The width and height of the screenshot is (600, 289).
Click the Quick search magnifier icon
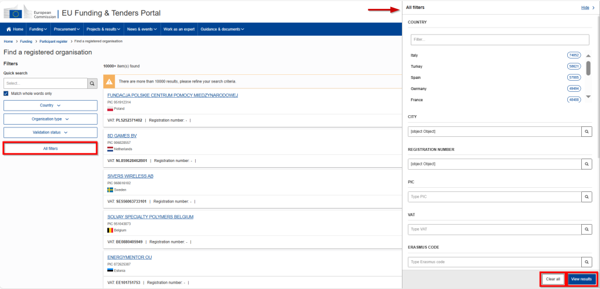[93, 83]
